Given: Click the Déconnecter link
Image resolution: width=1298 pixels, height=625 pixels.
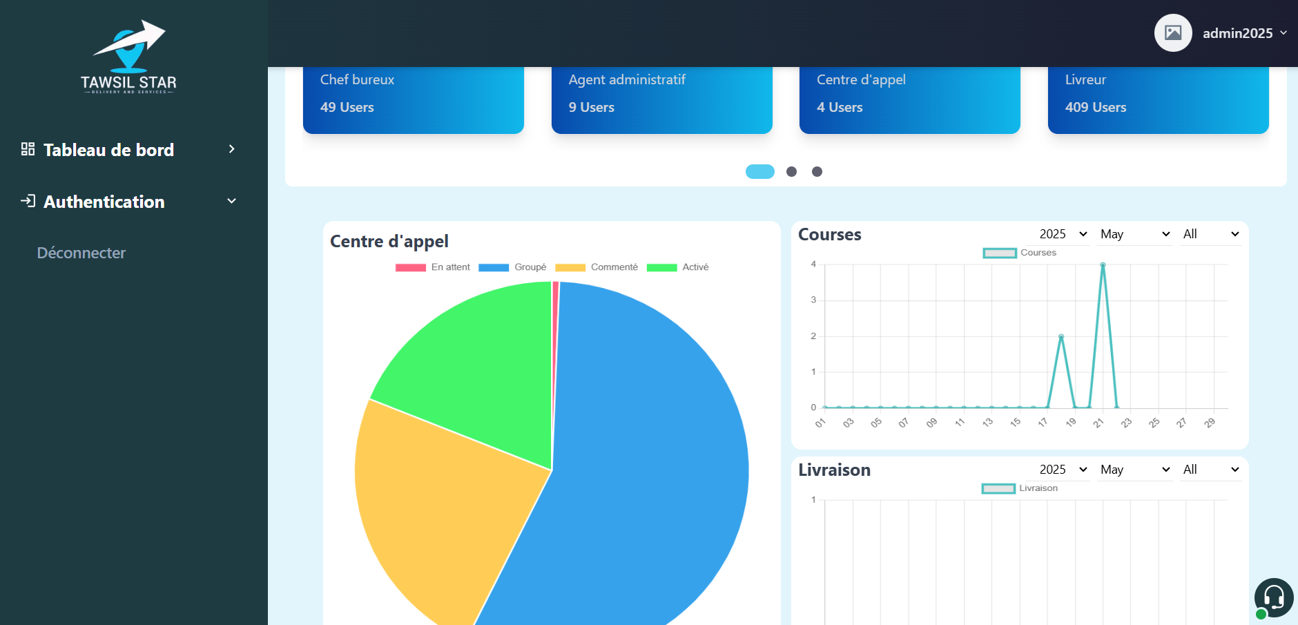Looking at the screenshot, I should point(81,253).
